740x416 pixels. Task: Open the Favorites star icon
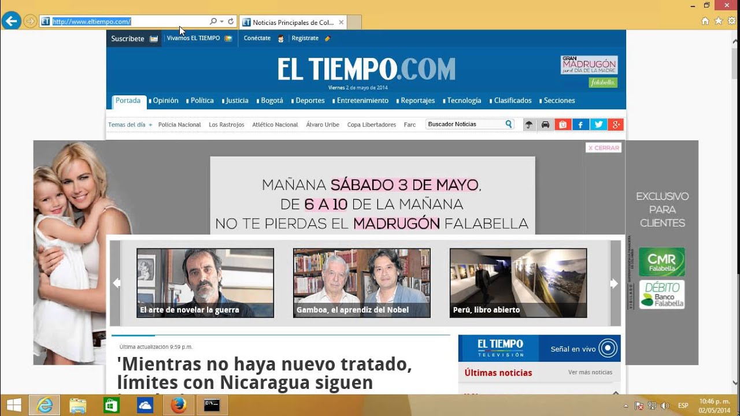[x=719, y=21]
